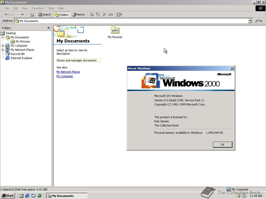Go up one folder level icon
This screenshot has height=199, width=266.
(32, 15)
